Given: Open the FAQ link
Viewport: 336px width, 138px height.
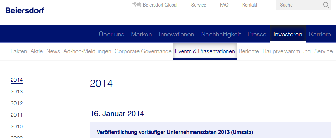Looking at the screenshot, I should tap(224, 5).
